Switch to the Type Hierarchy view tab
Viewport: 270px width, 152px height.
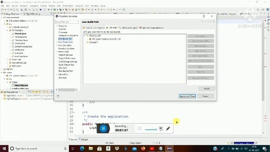coord(32,14)
